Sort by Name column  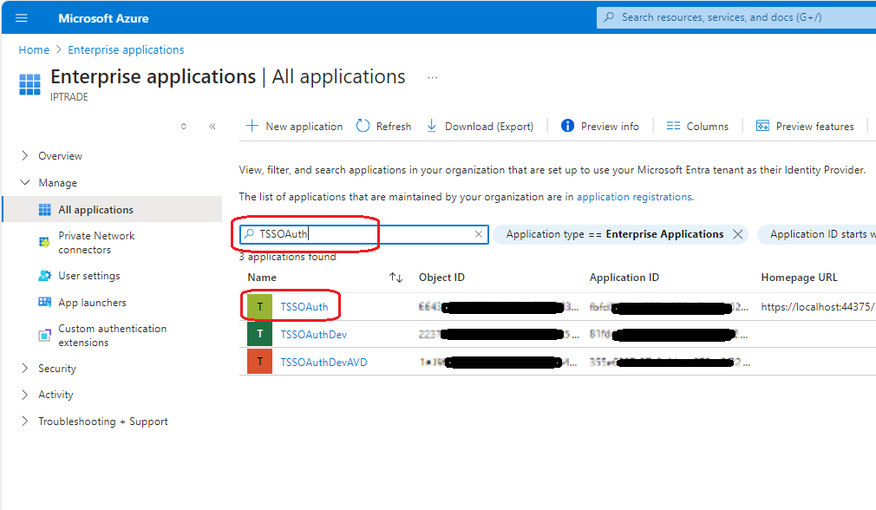(396, 277)
